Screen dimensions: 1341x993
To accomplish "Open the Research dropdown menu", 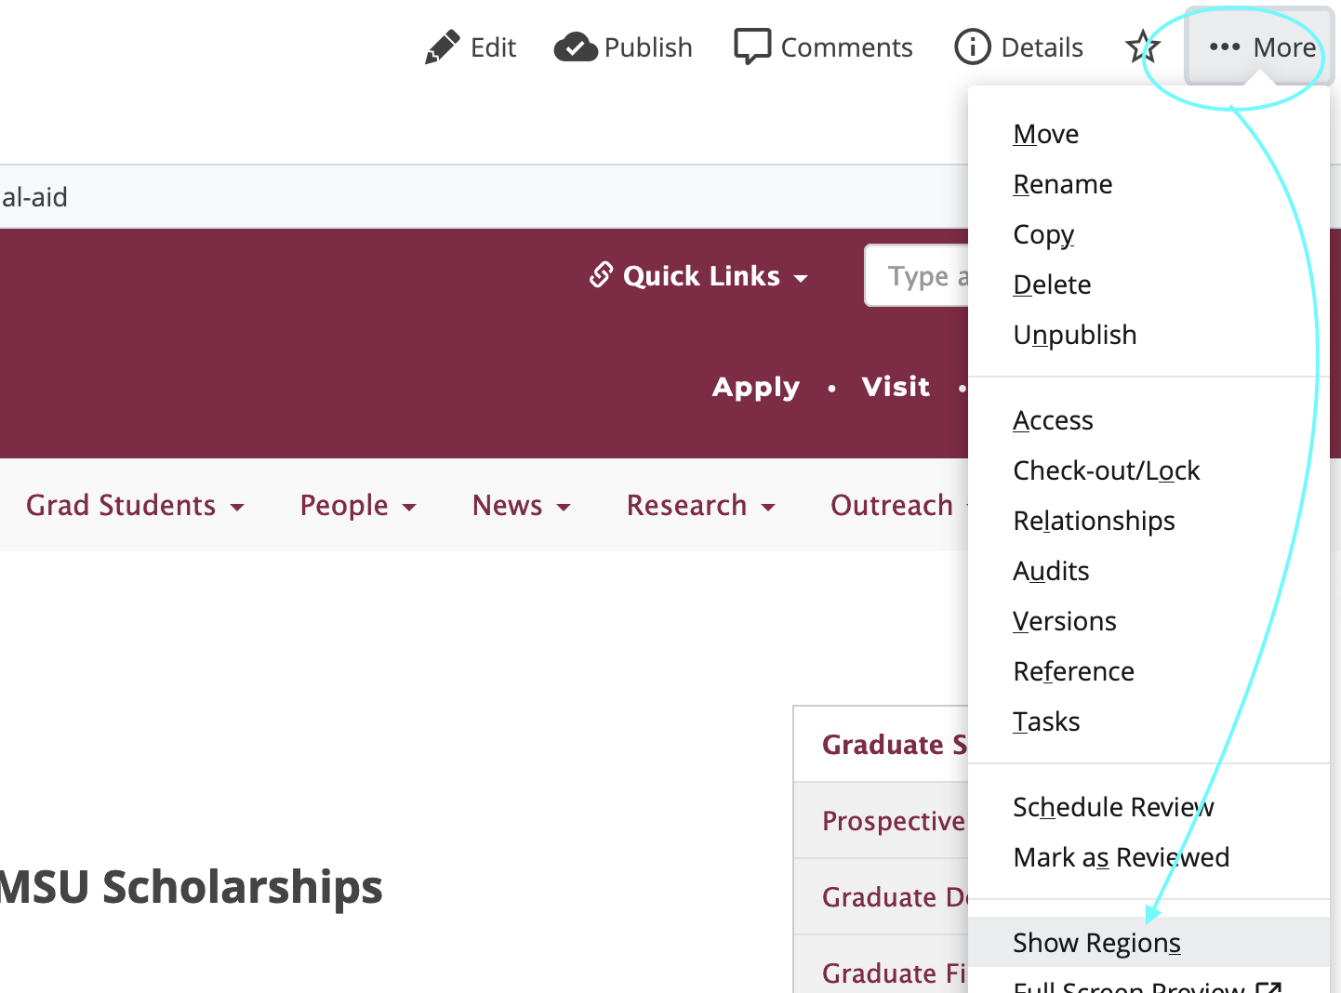I will coord(700,505).
